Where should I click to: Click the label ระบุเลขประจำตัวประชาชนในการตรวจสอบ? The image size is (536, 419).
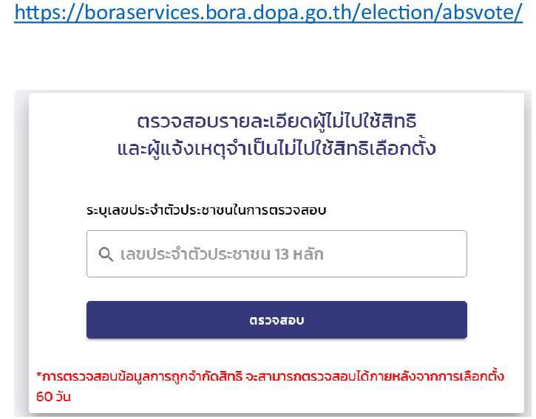206,210
